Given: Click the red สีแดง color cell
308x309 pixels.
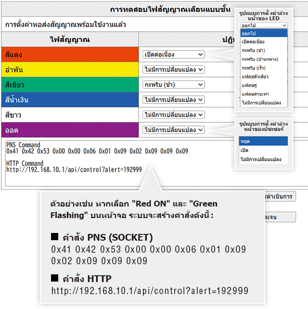Looking at the screenshot, I should pyautogui.click(x=70, y=55).
